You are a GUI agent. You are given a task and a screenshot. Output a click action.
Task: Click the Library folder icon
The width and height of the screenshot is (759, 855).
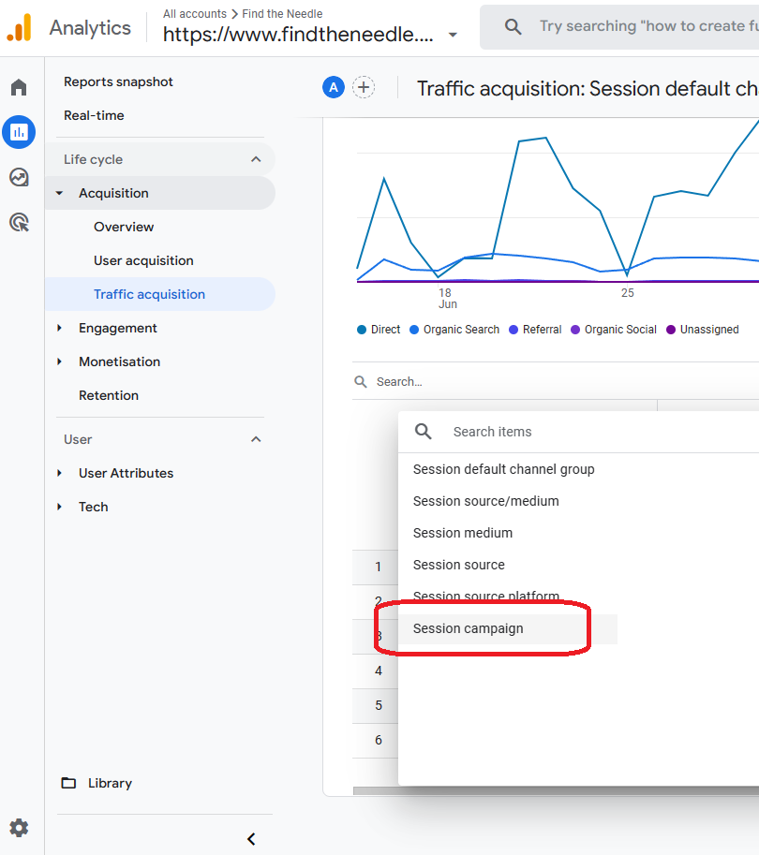click(68, 783)
